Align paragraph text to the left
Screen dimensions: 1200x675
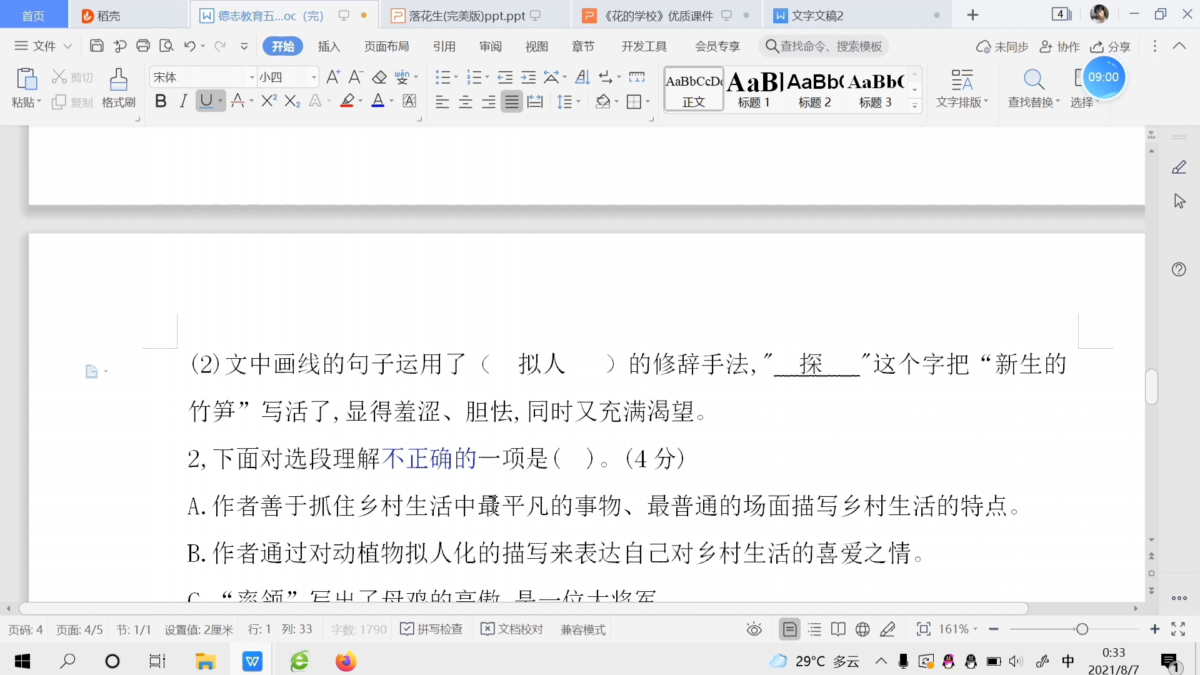pyautogui.click(x=442, y=101)
